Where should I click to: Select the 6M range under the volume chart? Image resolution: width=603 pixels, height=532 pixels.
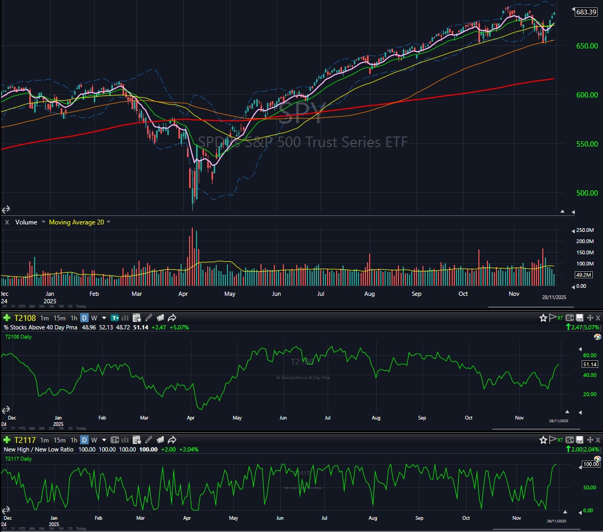[32, 307]
